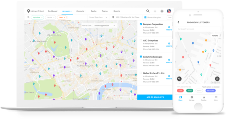Expand the Deals dropdown menu
The height and width of the screenshot is (119, 226).
pyautogui.click(x=94, y=11)
